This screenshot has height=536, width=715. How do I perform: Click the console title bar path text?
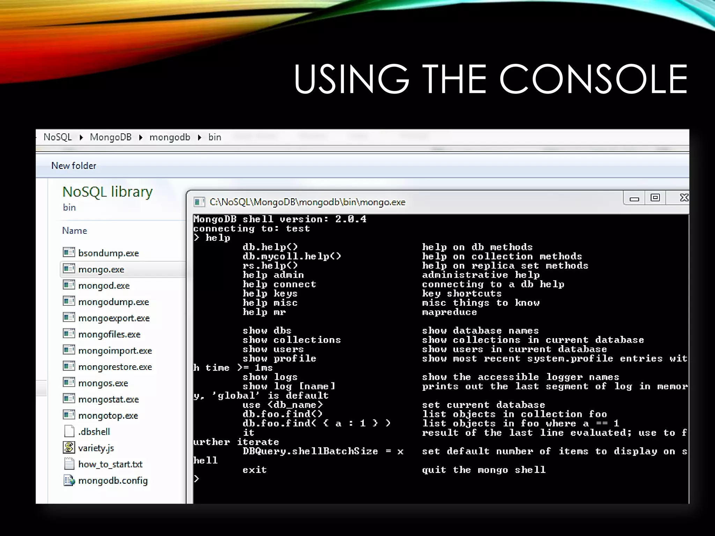click(x=308, y=202)
